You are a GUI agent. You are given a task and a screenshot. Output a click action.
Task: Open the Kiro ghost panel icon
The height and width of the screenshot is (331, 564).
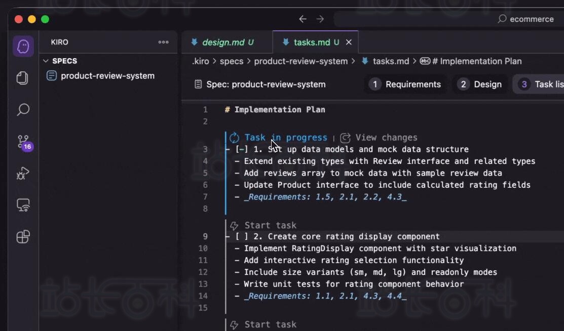[x=23, y=47]
